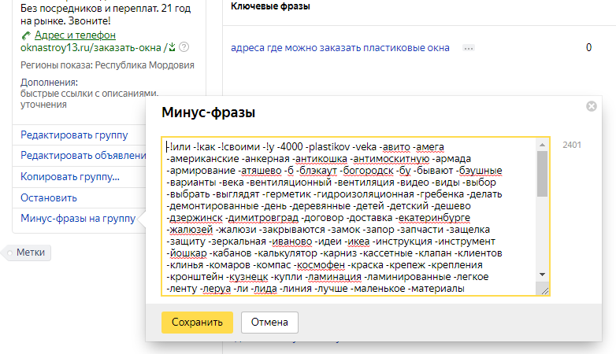
Task: Click the Метки tag button
Action: pos(27,253)
